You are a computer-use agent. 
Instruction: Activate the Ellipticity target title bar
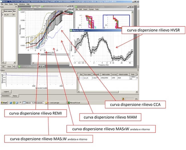[96, 30]
